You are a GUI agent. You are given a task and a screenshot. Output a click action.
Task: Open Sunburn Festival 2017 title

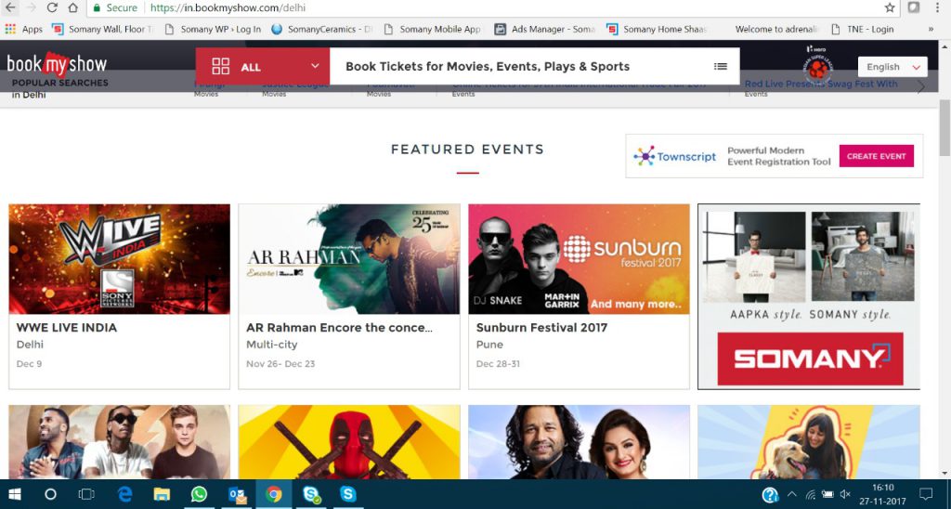click(x=541, y=328)
